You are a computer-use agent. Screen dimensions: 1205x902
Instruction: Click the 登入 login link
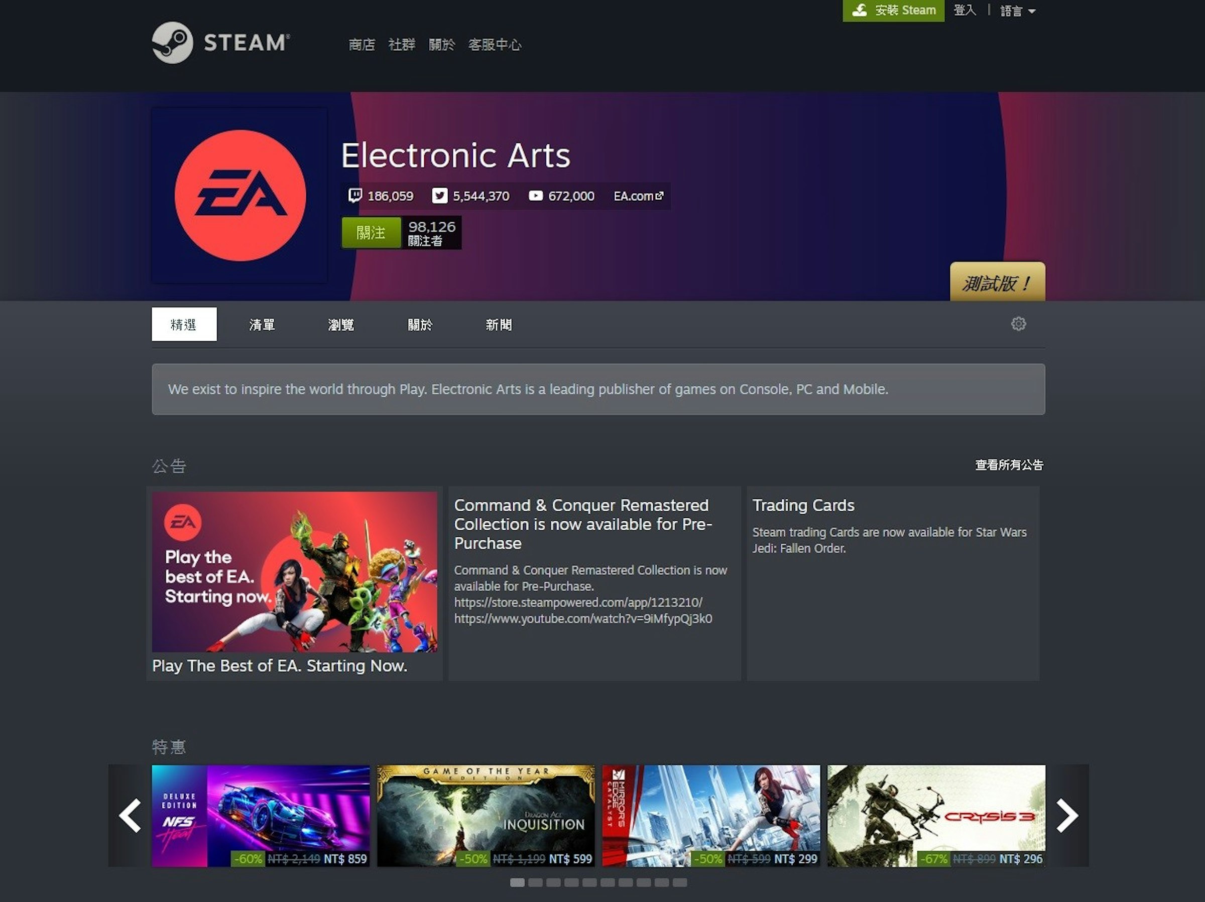pyautogui.click(x=965, y=11)
